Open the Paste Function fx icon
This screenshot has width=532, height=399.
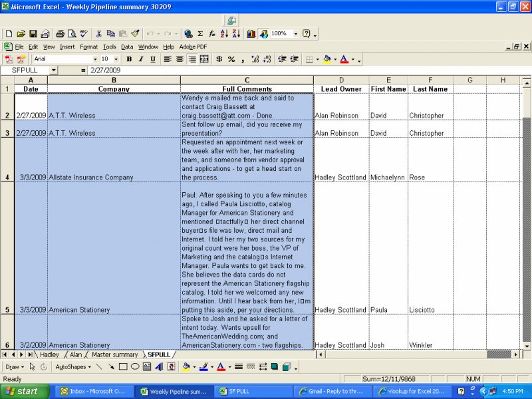tap(212, 34)
